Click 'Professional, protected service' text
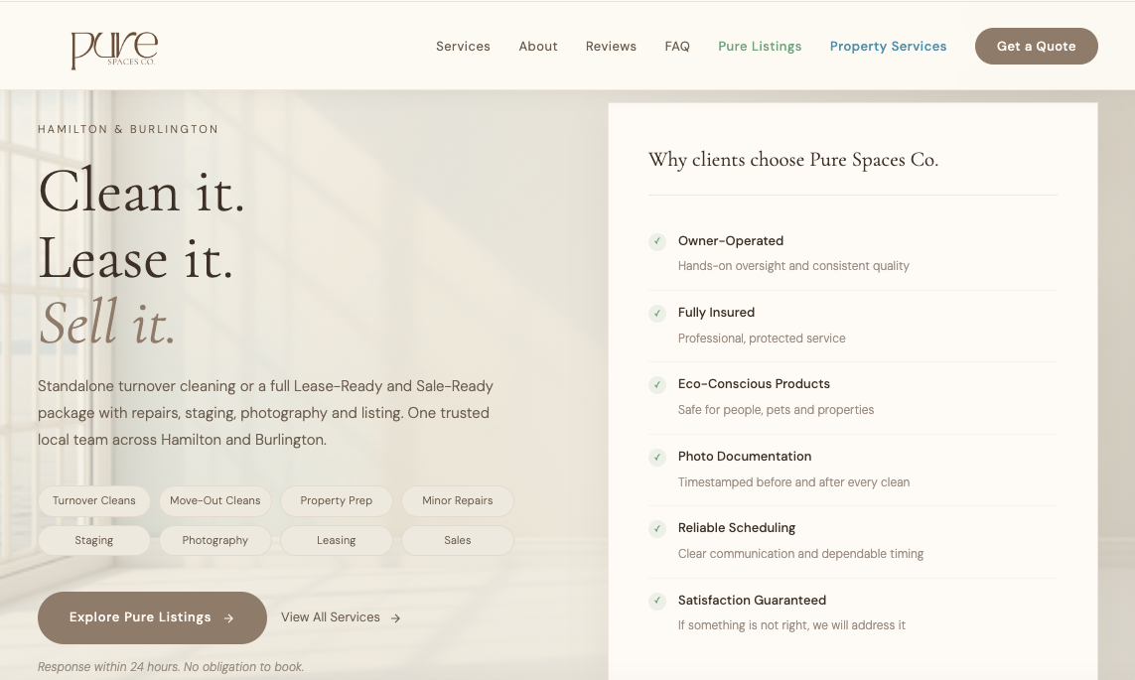Image resolution: width=1135 pixels, height=680 pixels. click(762, 339)
